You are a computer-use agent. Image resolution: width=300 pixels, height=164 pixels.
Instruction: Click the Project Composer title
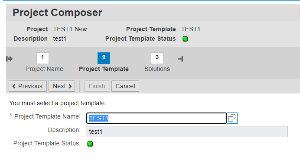(57, 13)
